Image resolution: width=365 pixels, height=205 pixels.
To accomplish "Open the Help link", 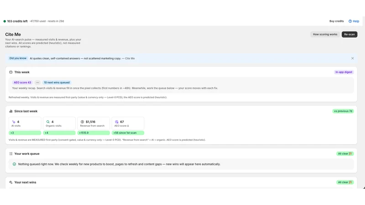I will coord(354,21).
